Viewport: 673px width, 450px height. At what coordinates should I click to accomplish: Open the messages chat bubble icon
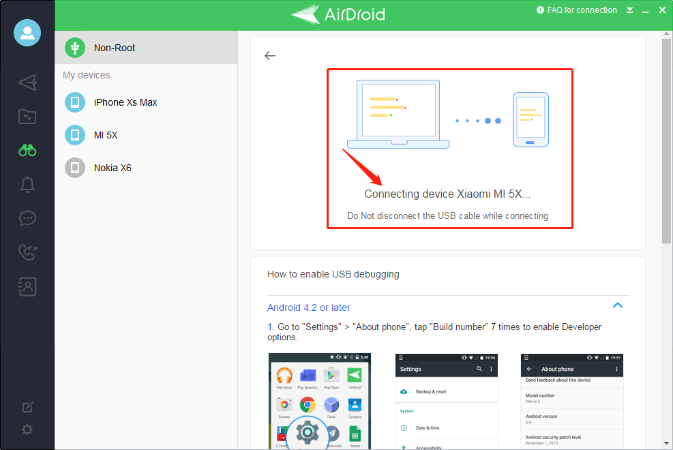[x=27, y=218]
